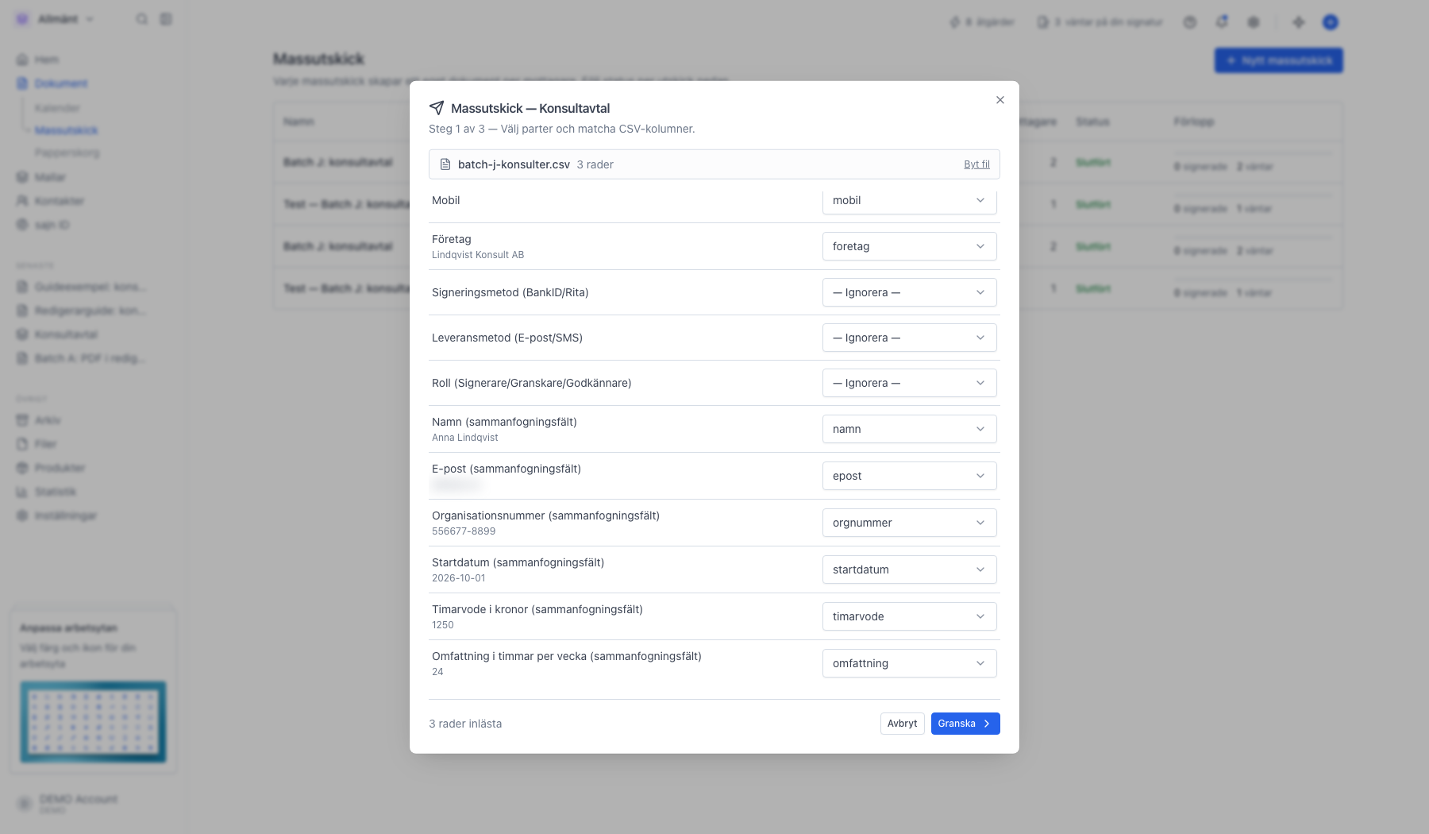1429x834 pixels.
Task: Click the paper plane icon beside Massutskick title
Action: tap(437, 108)
